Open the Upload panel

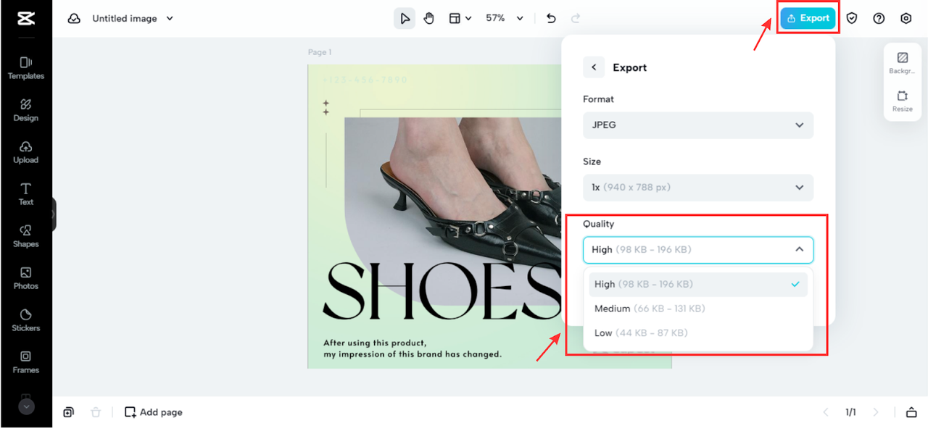click(x=26, y=152)
